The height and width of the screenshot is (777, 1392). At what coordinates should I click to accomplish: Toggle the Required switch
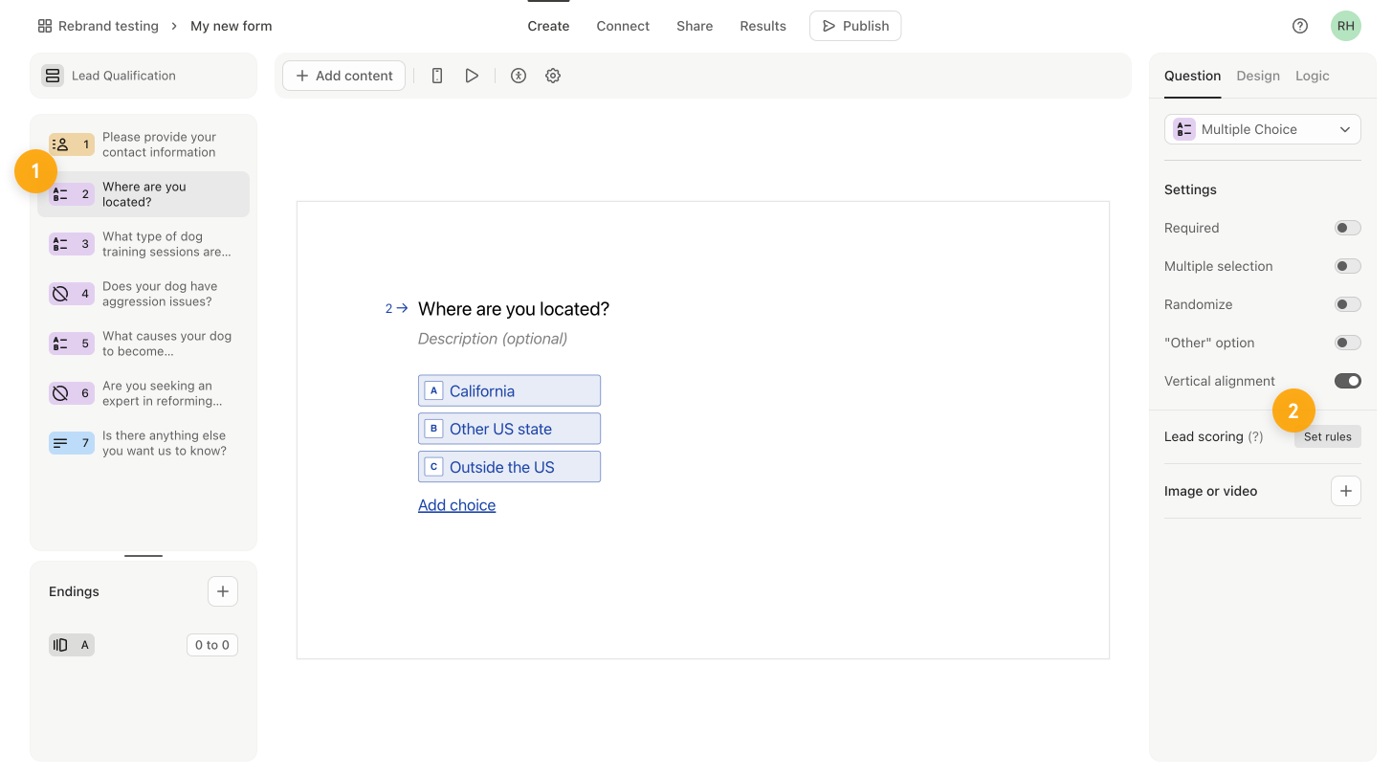coord(1348,228)
